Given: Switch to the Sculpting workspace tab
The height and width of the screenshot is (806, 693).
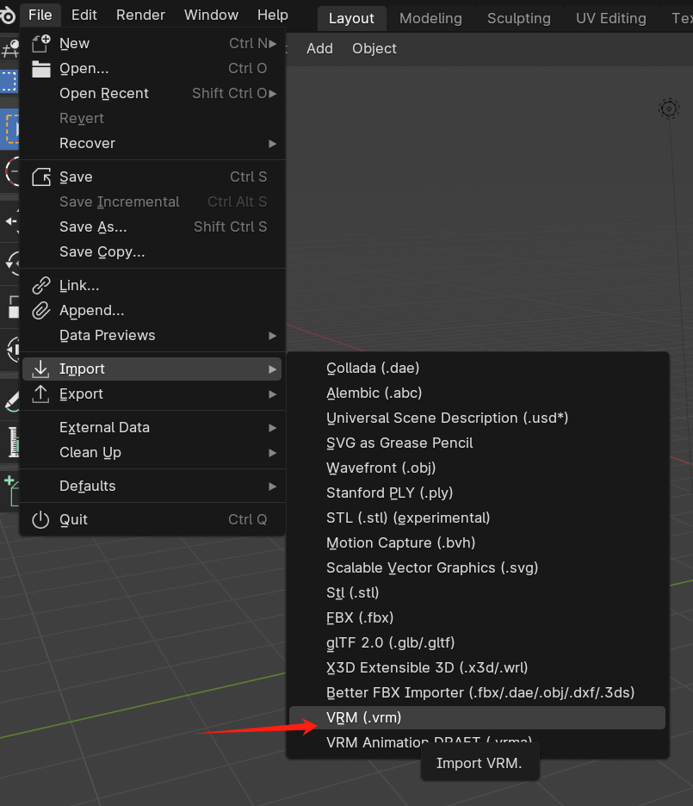Looking at the screenshot, I should coord(519,18).
